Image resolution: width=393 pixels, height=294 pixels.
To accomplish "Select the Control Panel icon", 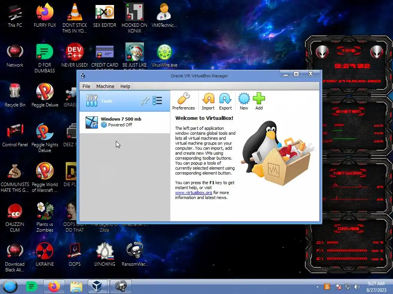I will (x=15, y=135).
